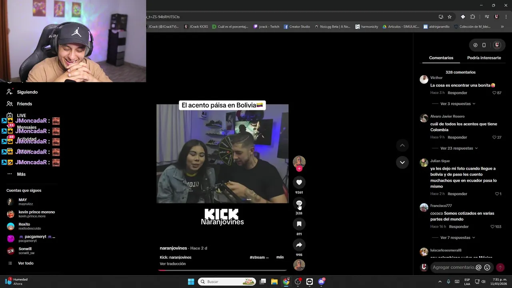Like Julian tique's comment with the heart
This screenshot has height=288, width=512.
pyautogui.click(x=497, y=194)
